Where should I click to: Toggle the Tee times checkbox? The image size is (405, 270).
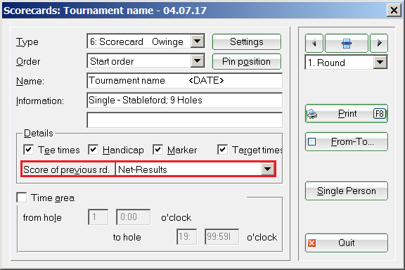tap(28, 150)
